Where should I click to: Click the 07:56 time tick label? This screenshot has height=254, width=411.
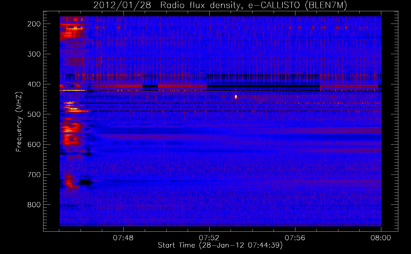(x=295, y=238)
